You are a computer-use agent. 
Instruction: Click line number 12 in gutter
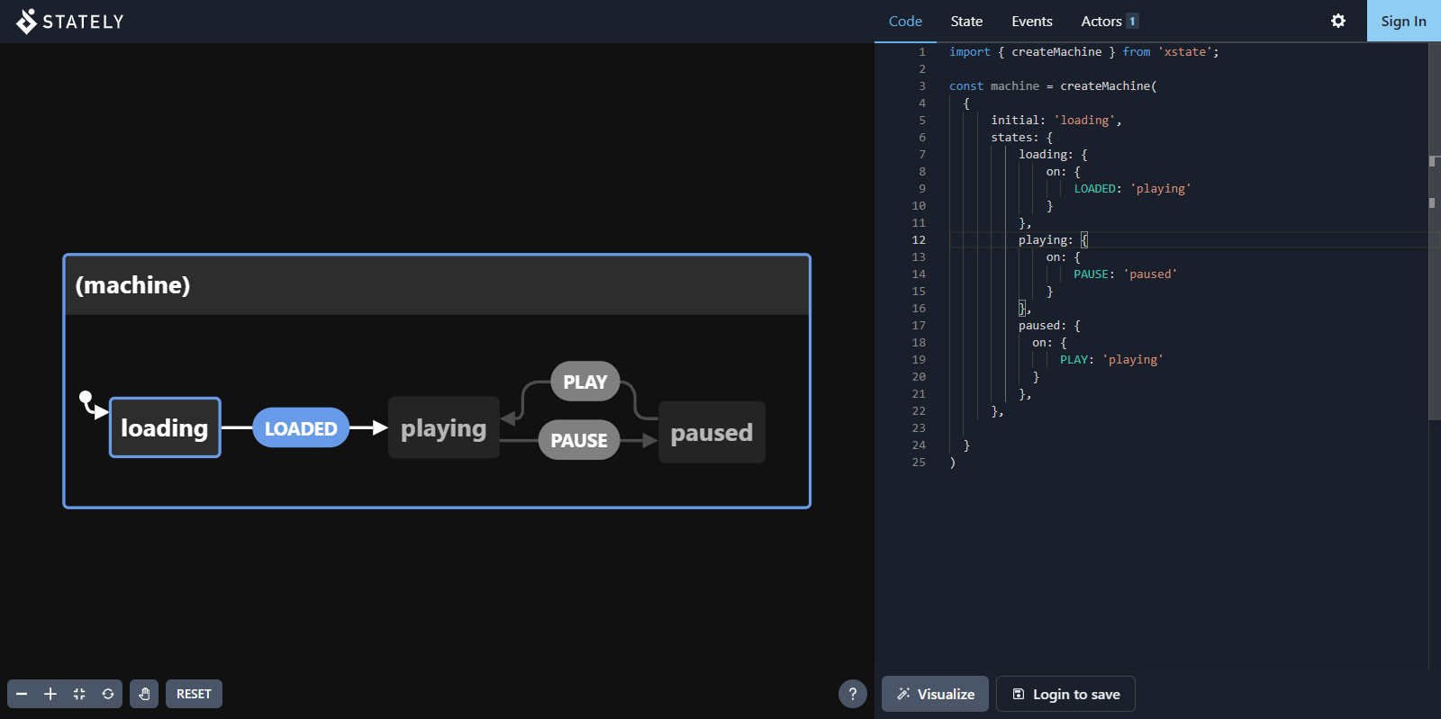click(919, 240)
